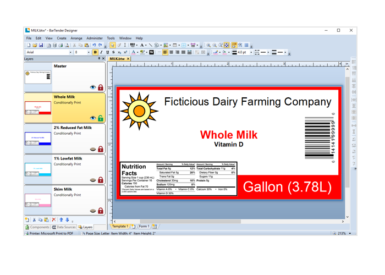Save the document with the floppy icon

(41, 45)
